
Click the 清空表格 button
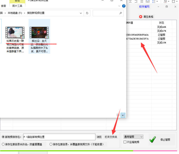(x=146, y=17)
